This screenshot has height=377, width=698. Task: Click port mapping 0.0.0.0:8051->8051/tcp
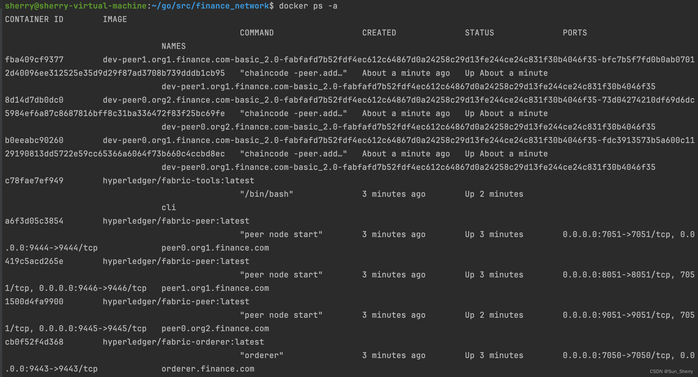(x=617, y=275)
